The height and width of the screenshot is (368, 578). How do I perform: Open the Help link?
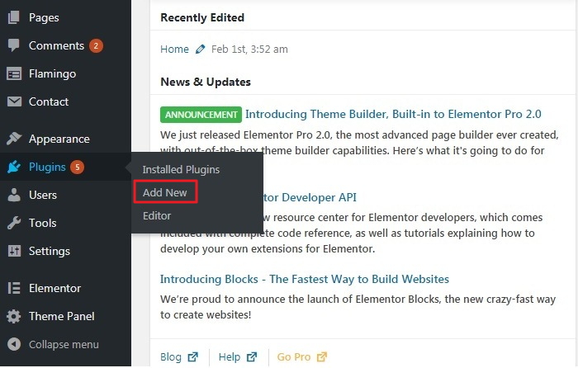tap(230, 356)
